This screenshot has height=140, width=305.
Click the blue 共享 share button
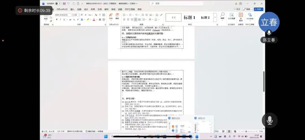tap(259, 9)
